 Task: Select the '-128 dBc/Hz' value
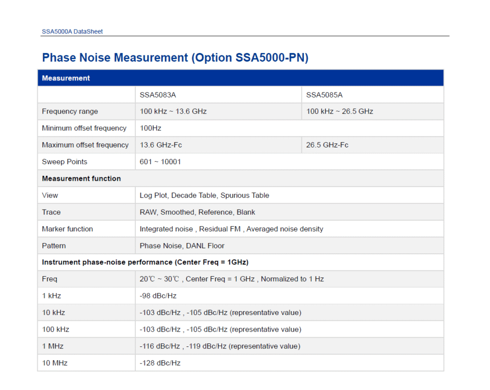[160, 363]
